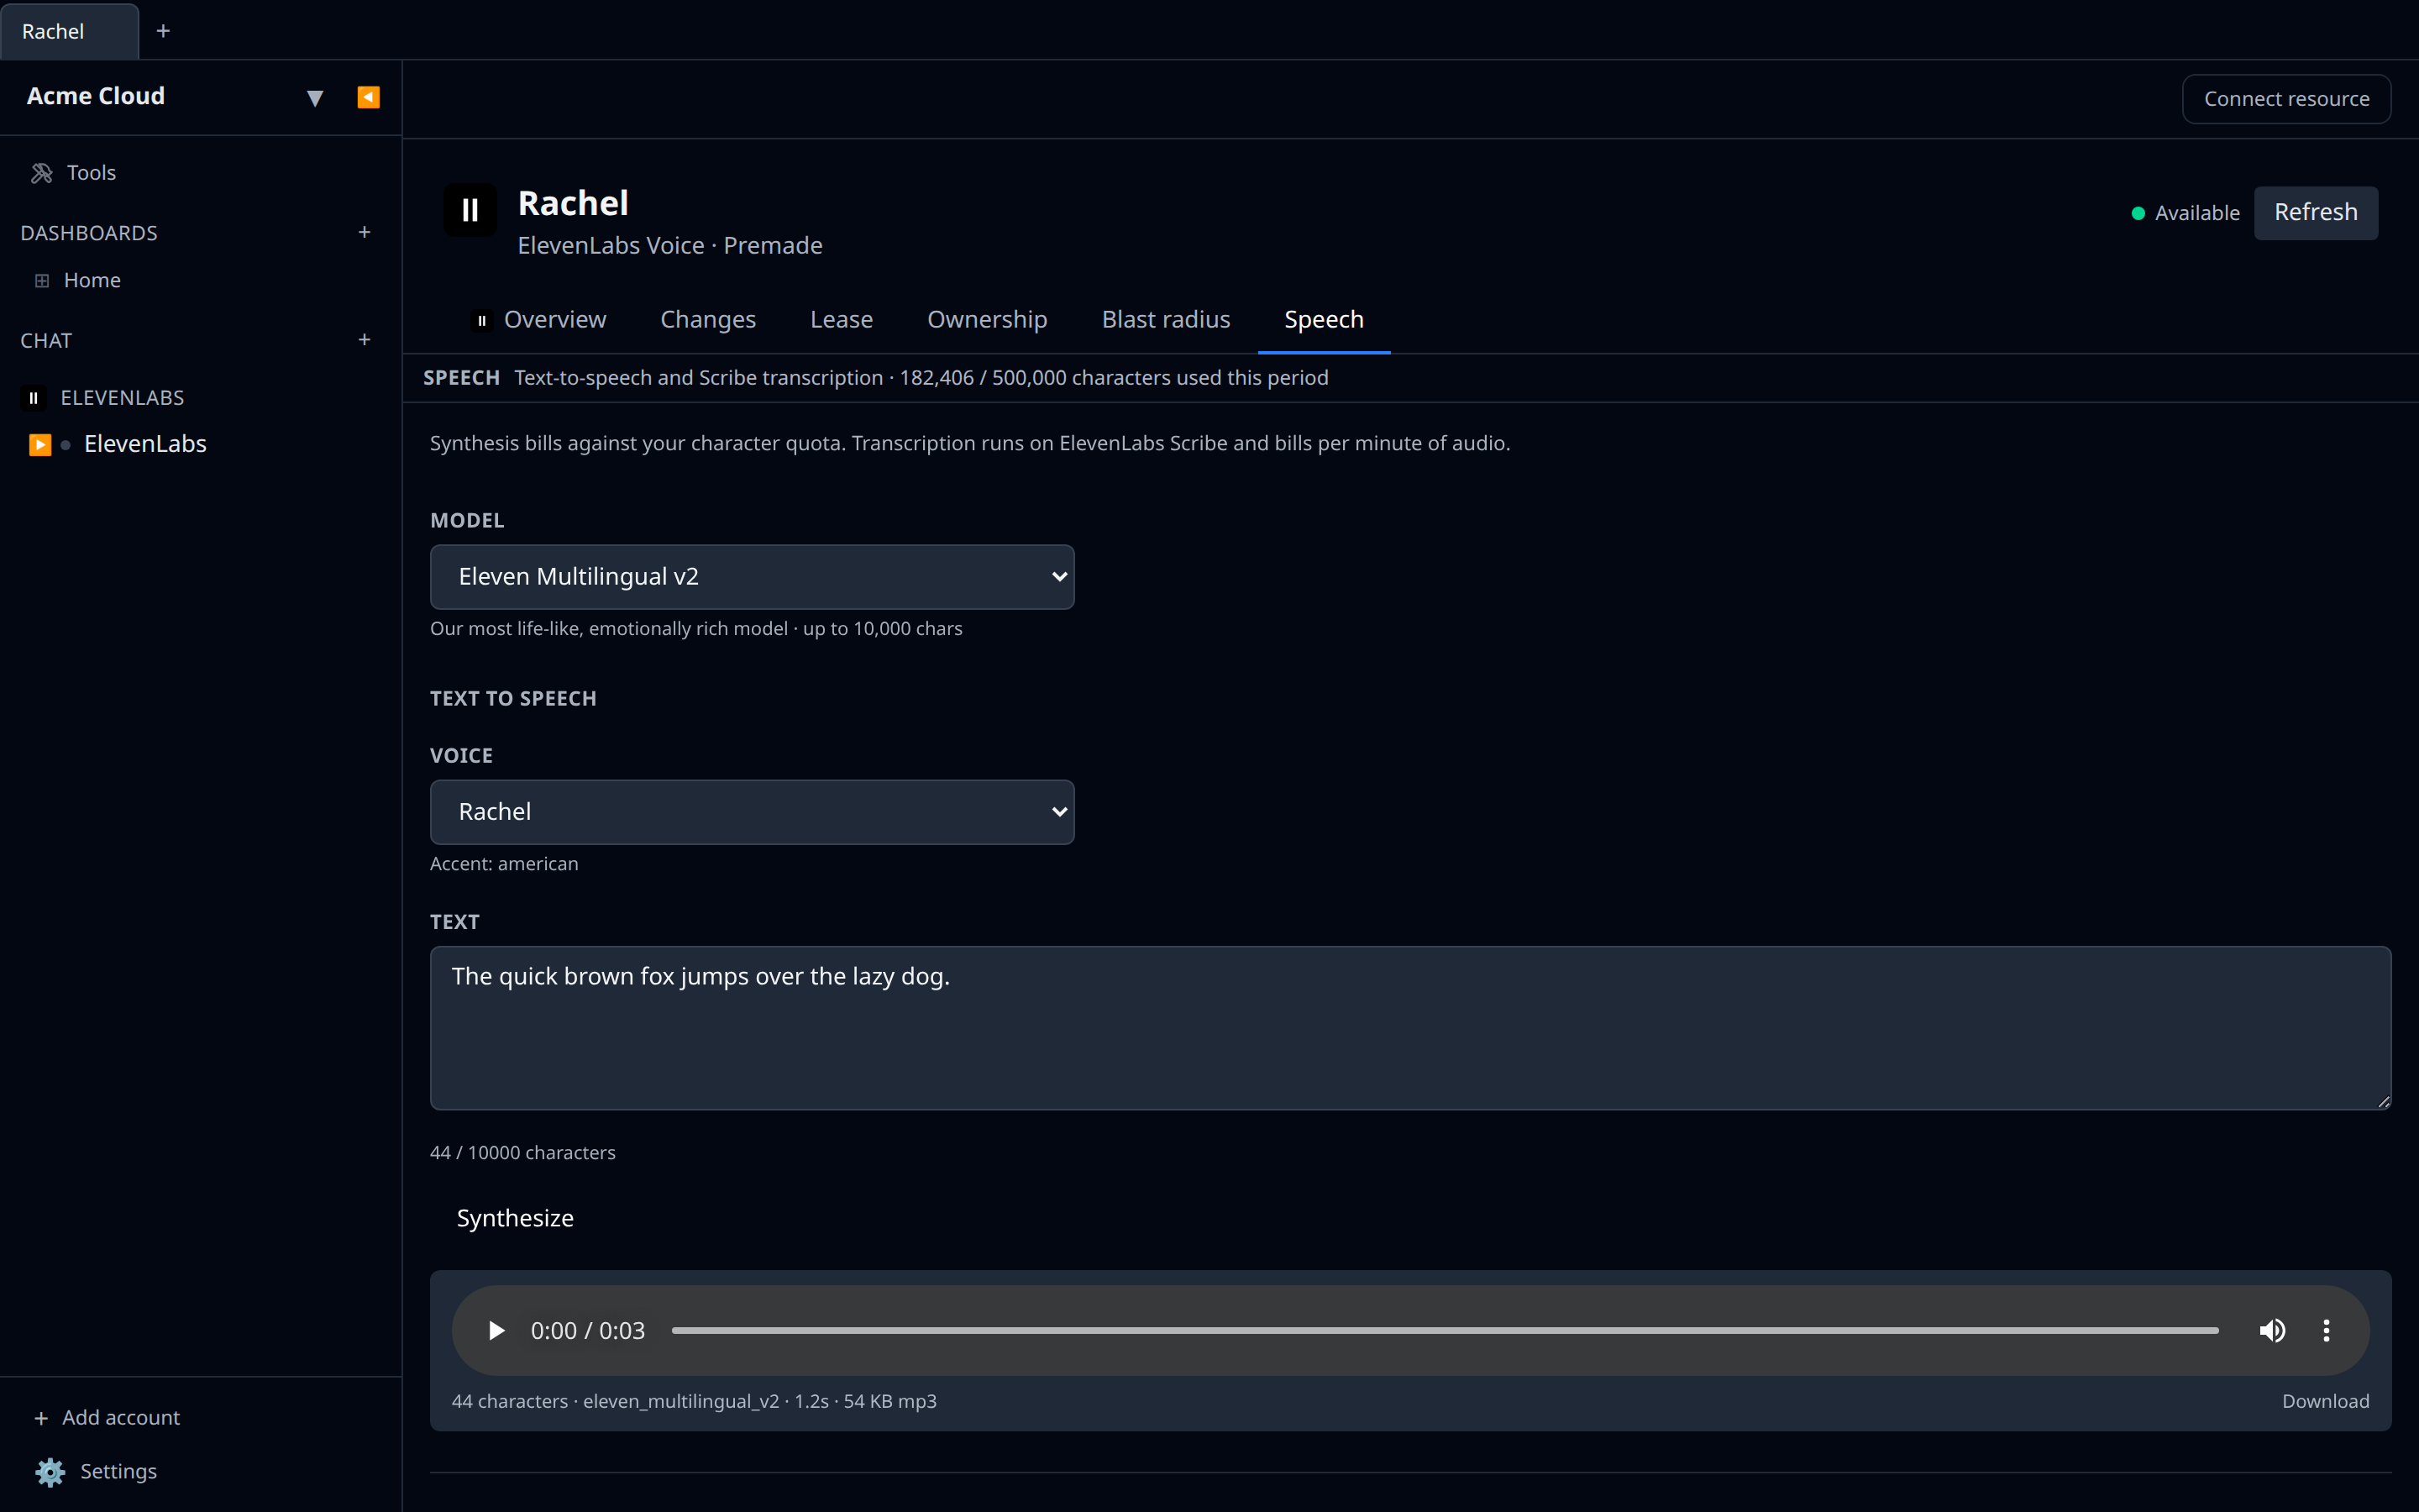Click the Refresh button
The image size is (2419, 1512).
point(2315,213)
